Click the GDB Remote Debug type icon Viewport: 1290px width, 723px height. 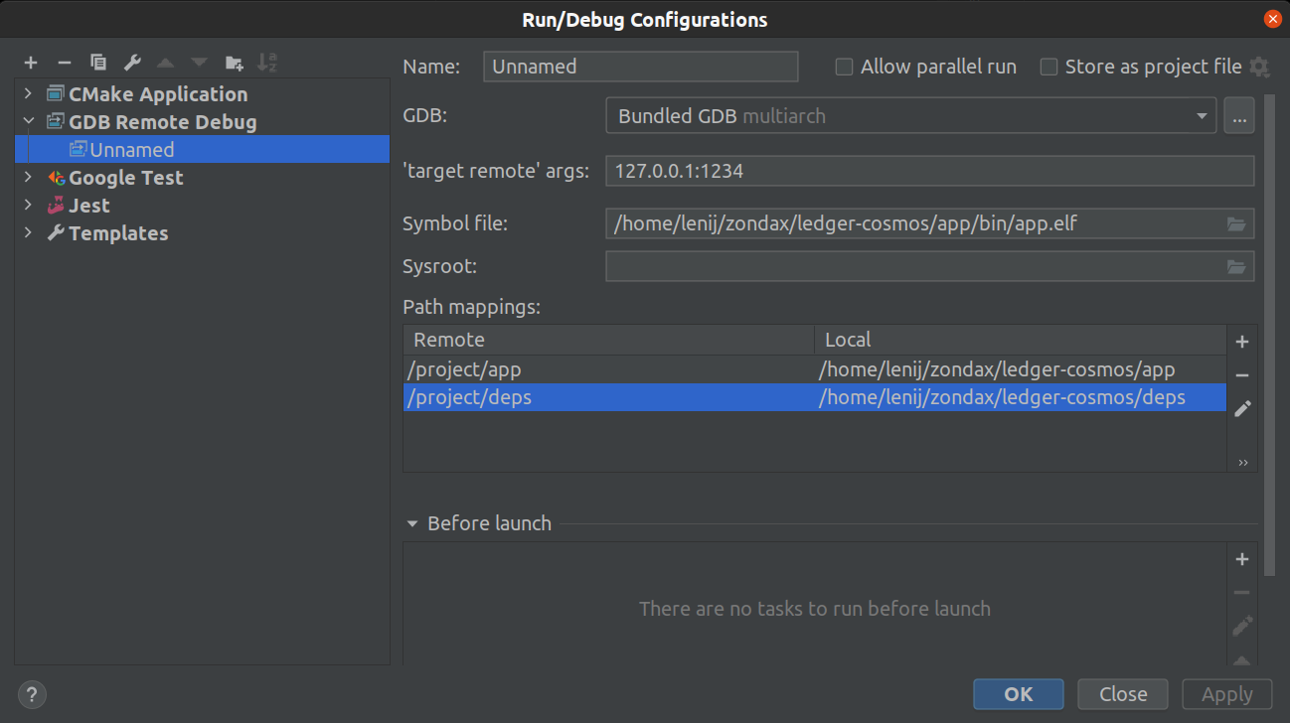click(56, 122)
